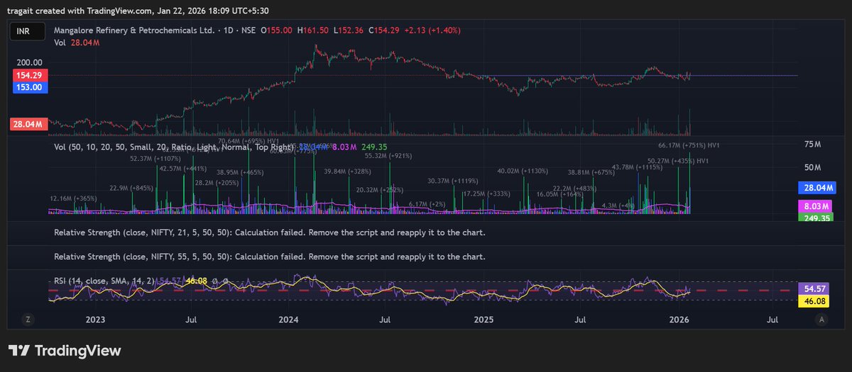Click the 40.02M (+1130%) volume label
The height and width of the screenshot is (372, 852).
tap(523, 171)
